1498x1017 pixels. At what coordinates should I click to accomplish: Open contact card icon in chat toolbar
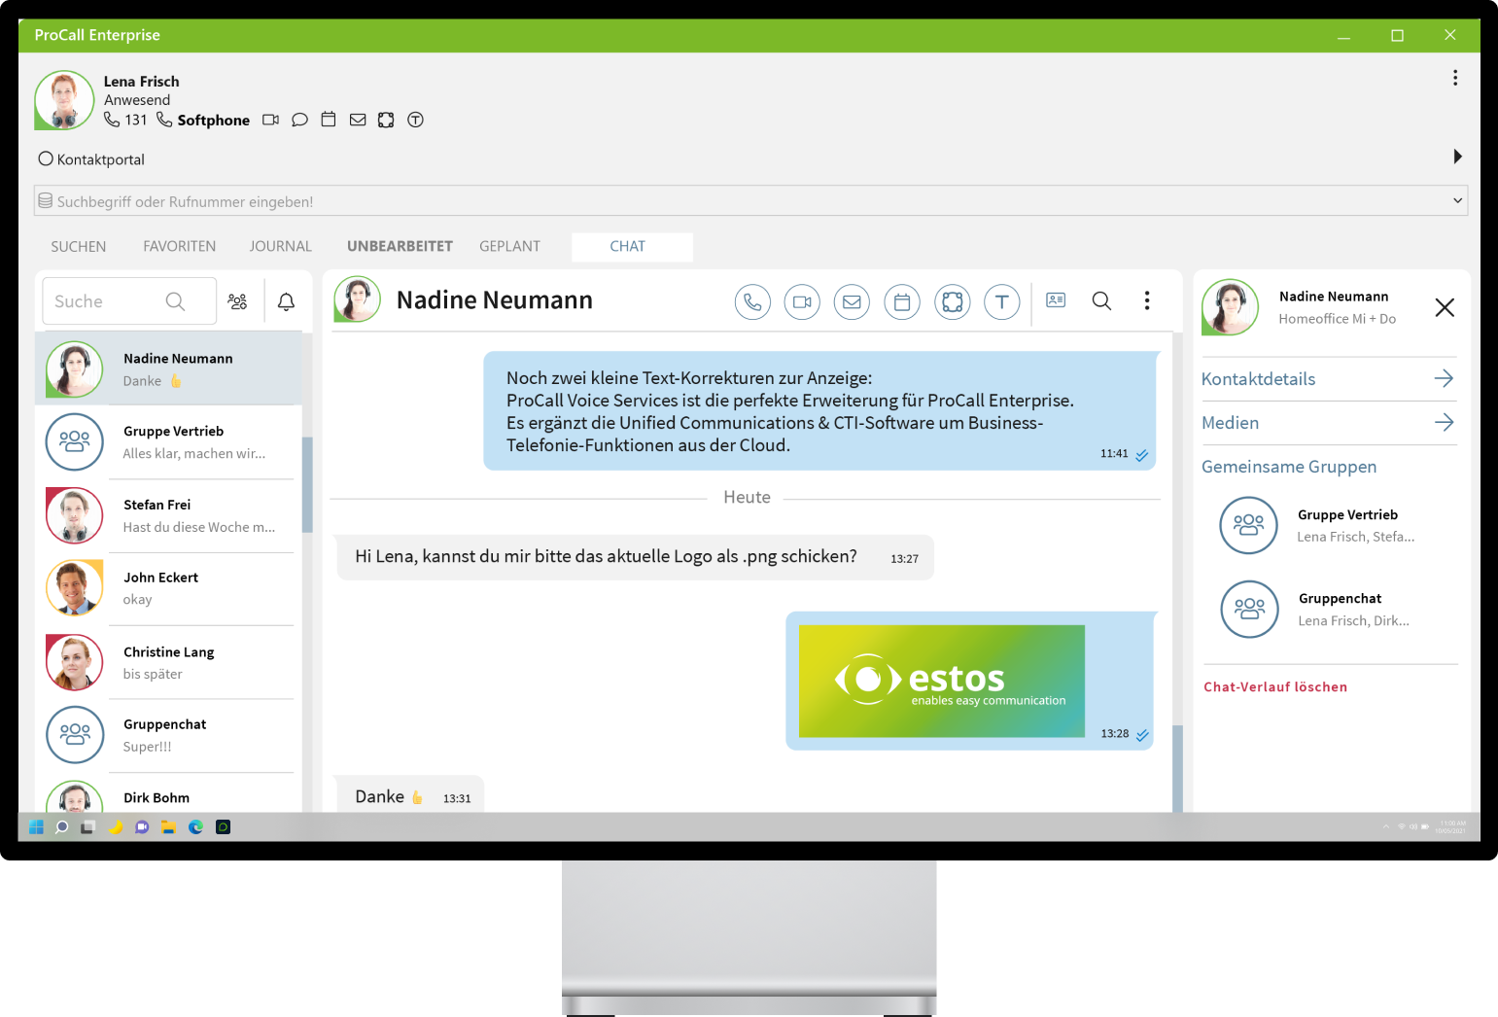point(1056,300)
